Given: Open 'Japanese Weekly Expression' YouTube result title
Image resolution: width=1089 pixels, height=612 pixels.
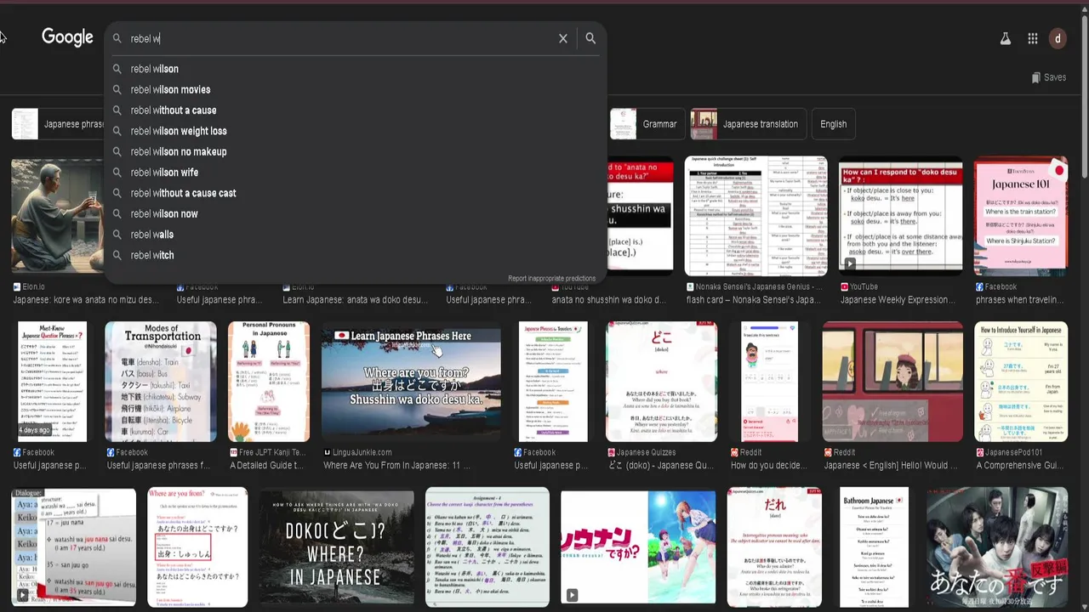Looking at the screenshot, I should click(x=897, y=299).
